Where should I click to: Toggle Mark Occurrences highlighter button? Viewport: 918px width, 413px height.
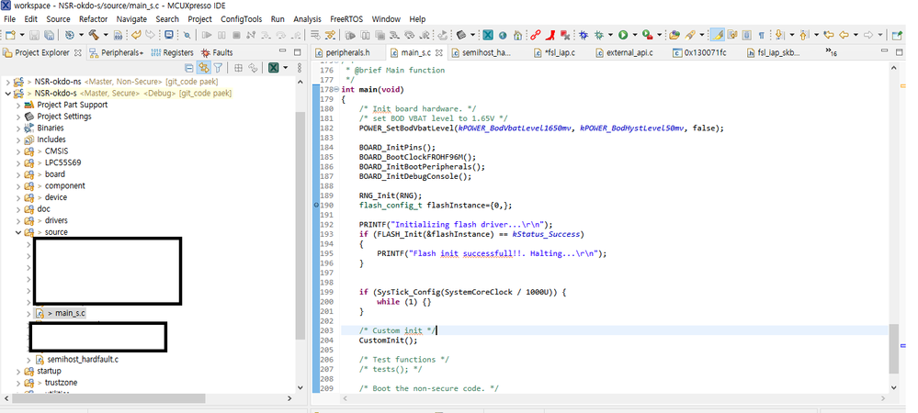pos(719,35)
